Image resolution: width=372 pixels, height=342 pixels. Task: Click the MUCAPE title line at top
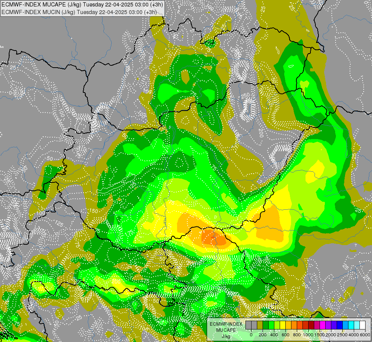point(82,5)
